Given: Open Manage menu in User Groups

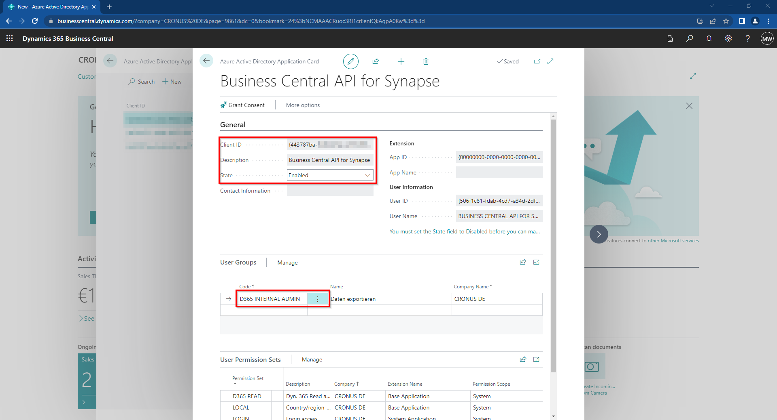Looking at the screenshot, I should click(287, 262).
